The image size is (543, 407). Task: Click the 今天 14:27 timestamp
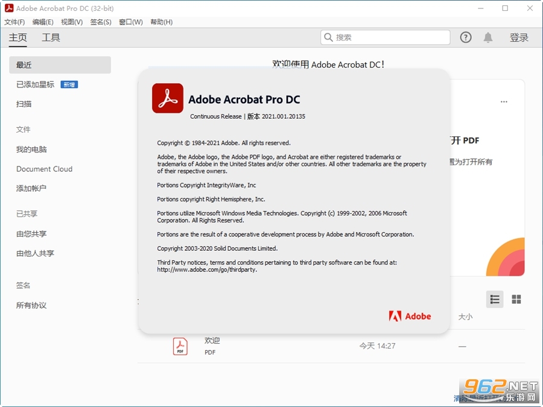click(x=377, y=345)
